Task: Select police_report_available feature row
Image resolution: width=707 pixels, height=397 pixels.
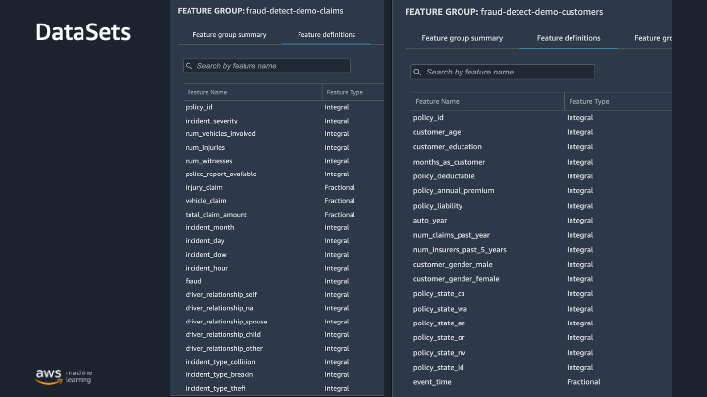Action: (283, 174)
